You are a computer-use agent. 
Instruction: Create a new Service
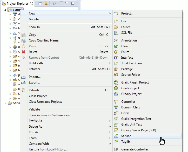click(x=147, y=136)
